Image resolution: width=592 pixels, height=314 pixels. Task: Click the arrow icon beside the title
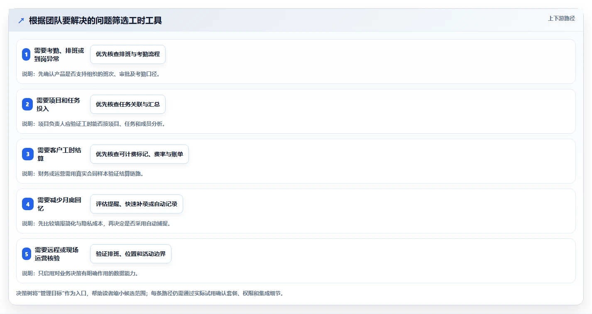21,21
